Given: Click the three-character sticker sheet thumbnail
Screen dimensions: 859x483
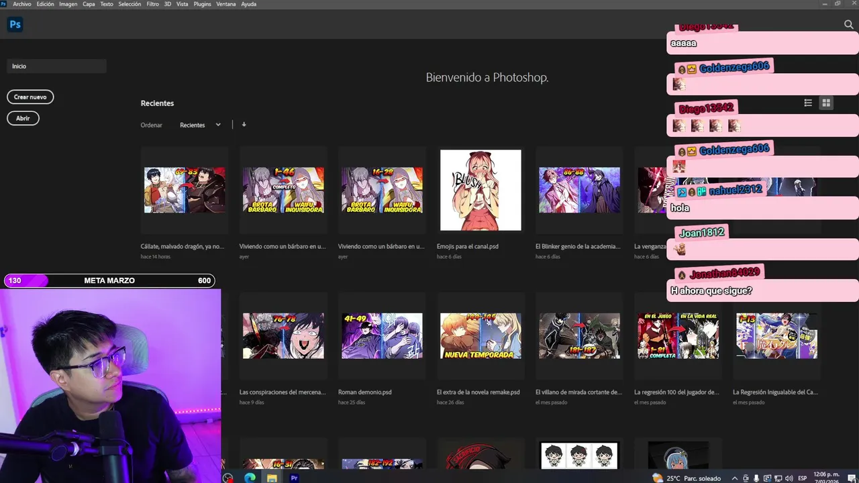Looking at the screenshot, I should pos(579,455).
